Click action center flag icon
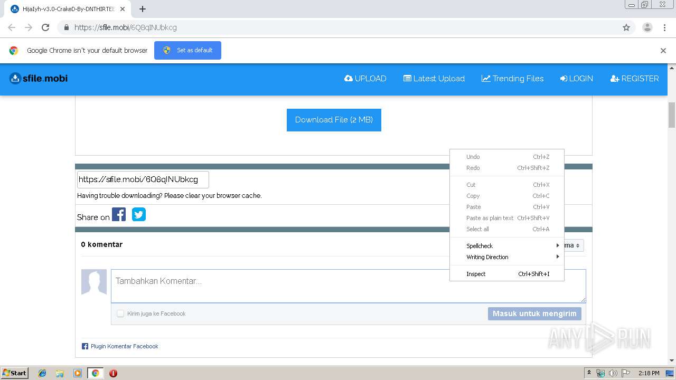The image size is (676, 380). [626, 373]
